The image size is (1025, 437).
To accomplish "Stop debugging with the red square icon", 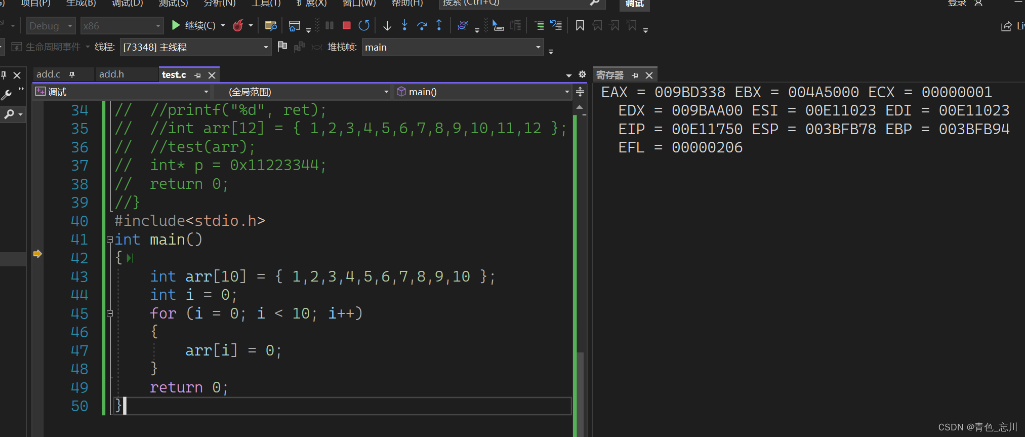I will (347, 25).
